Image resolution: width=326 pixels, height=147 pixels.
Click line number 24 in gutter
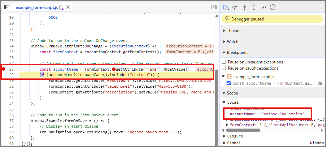coord(11,46)
